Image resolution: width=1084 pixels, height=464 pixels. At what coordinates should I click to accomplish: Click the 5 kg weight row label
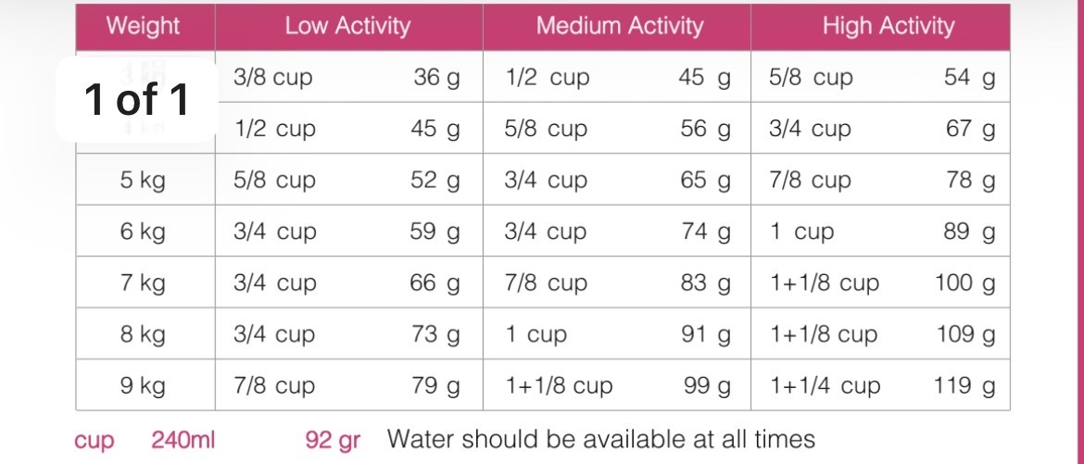point(143,181)
